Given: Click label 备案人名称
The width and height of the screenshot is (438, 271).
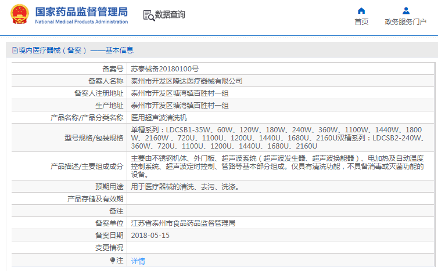Looking at the screenshot, I should [106, 81].
